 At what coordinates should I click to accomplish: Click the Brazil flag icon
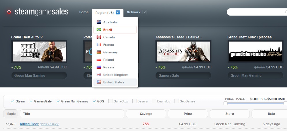tap(99, 30)
